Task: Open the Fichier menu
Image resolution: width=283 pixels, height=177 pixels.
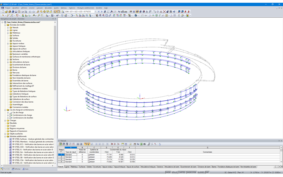Action: [8, 8]
